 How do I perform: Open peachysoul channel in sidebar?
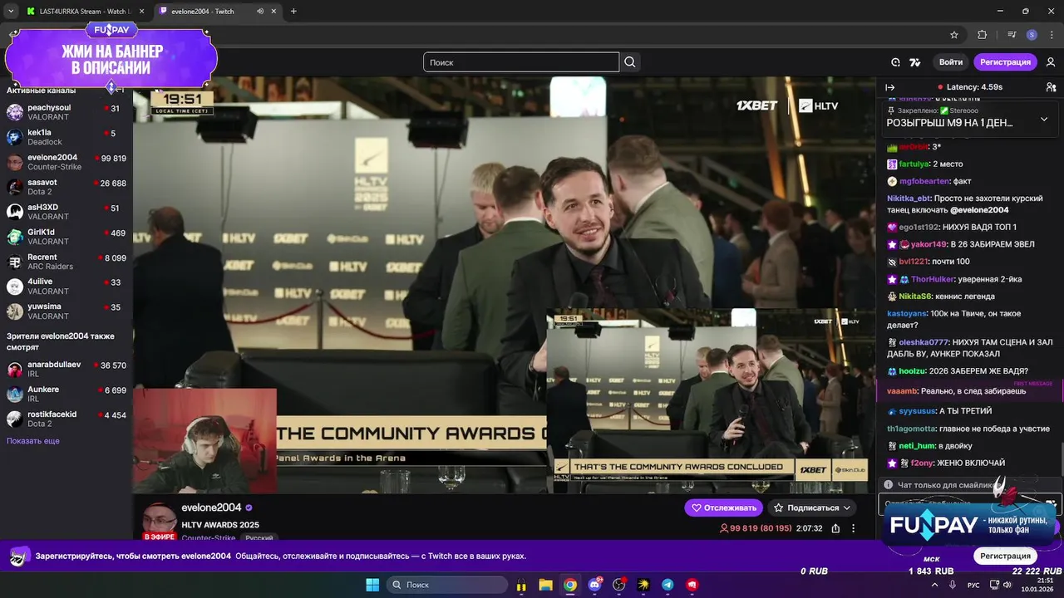click(66, 112)
